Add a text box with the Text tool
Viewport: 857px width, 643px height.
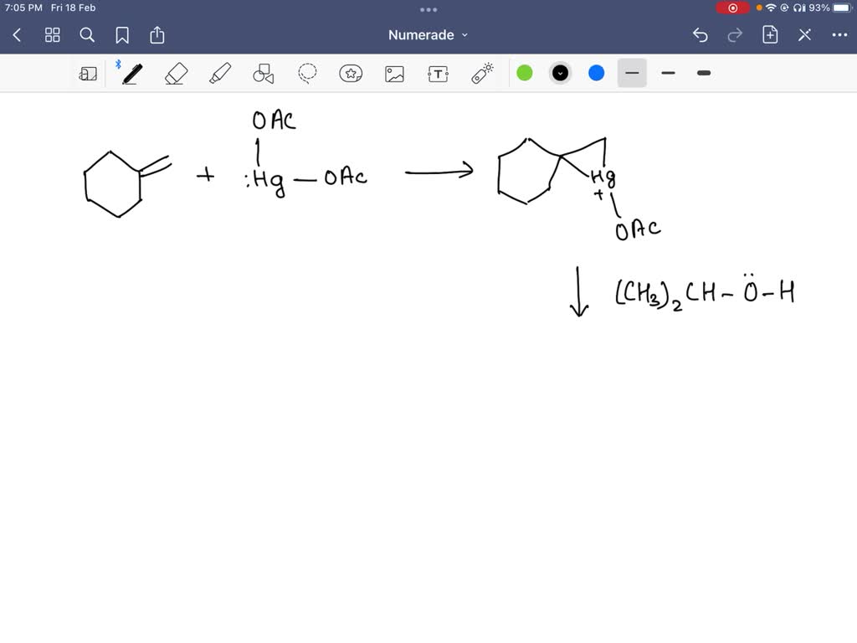(x=438, y=73)
